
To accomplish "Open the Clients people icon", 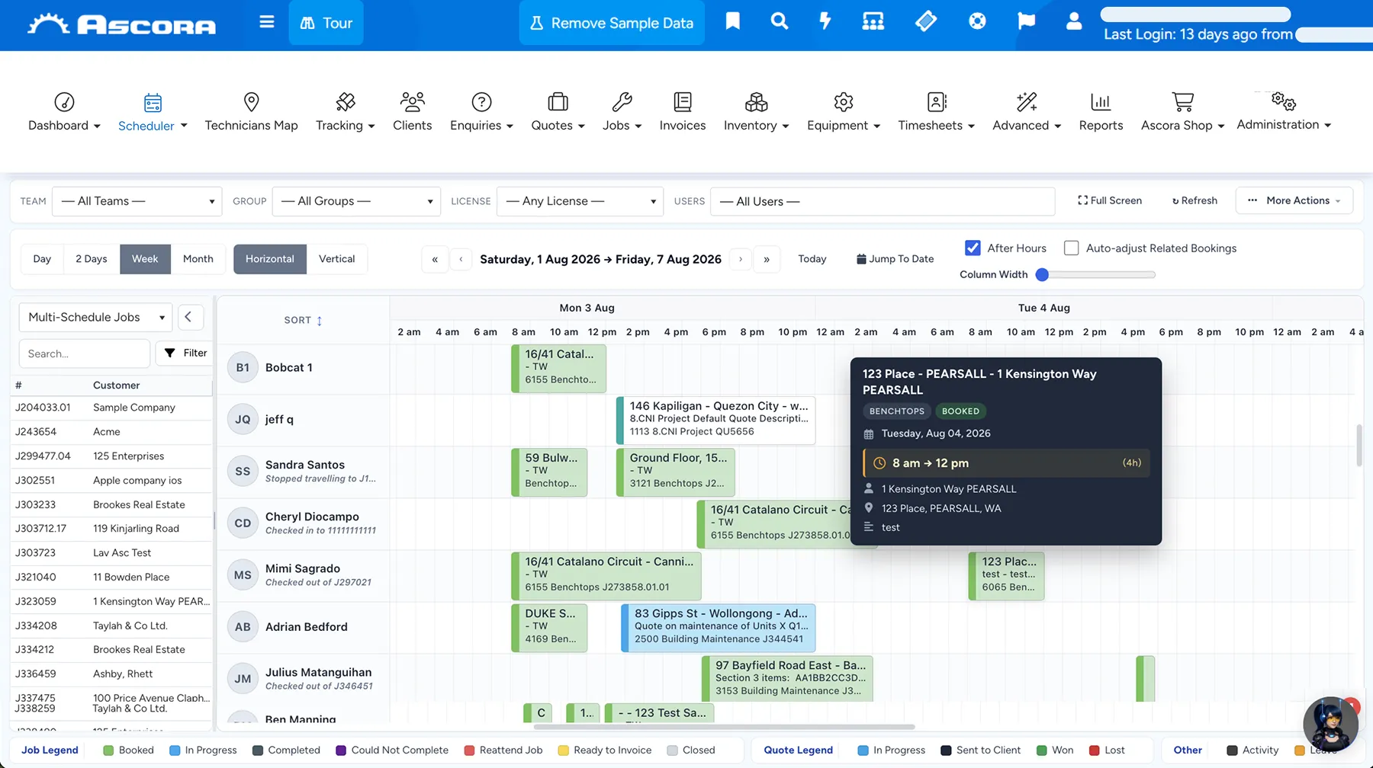I will [412, 102].
